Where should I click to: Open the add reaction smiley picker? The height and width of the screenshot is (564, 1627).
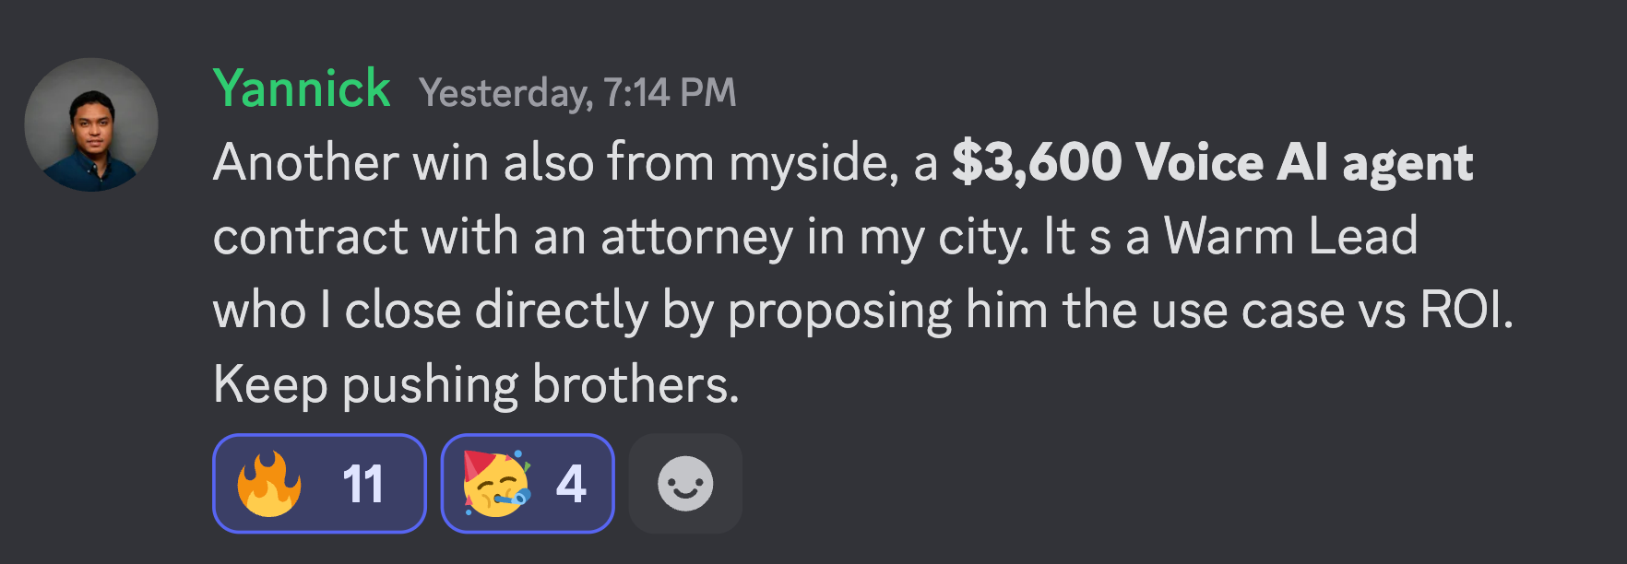click(685, 484)
